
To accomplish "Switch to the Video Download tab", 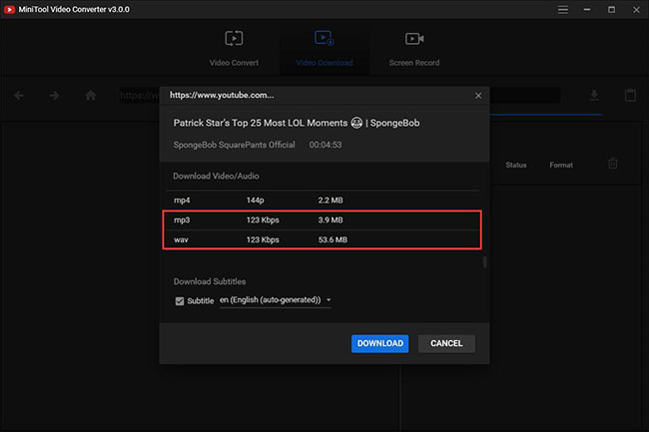I will (x=324, y=49).
